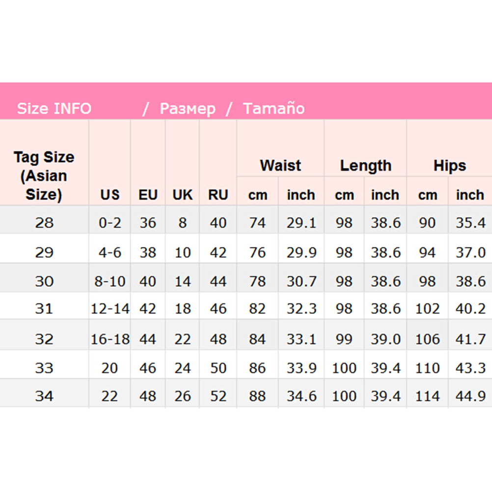Click the Tamaño heading label
This screenshot has height=492, width=492.
[x=273, y=109]
